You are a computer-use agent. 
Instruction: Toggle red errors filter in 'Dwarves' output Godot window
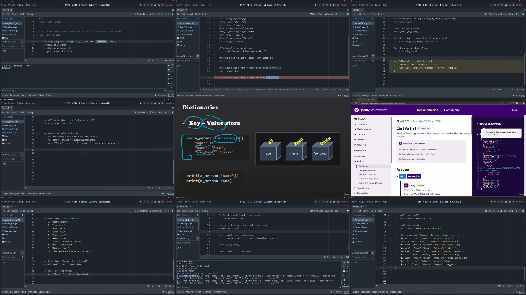(x=171, y=79)
